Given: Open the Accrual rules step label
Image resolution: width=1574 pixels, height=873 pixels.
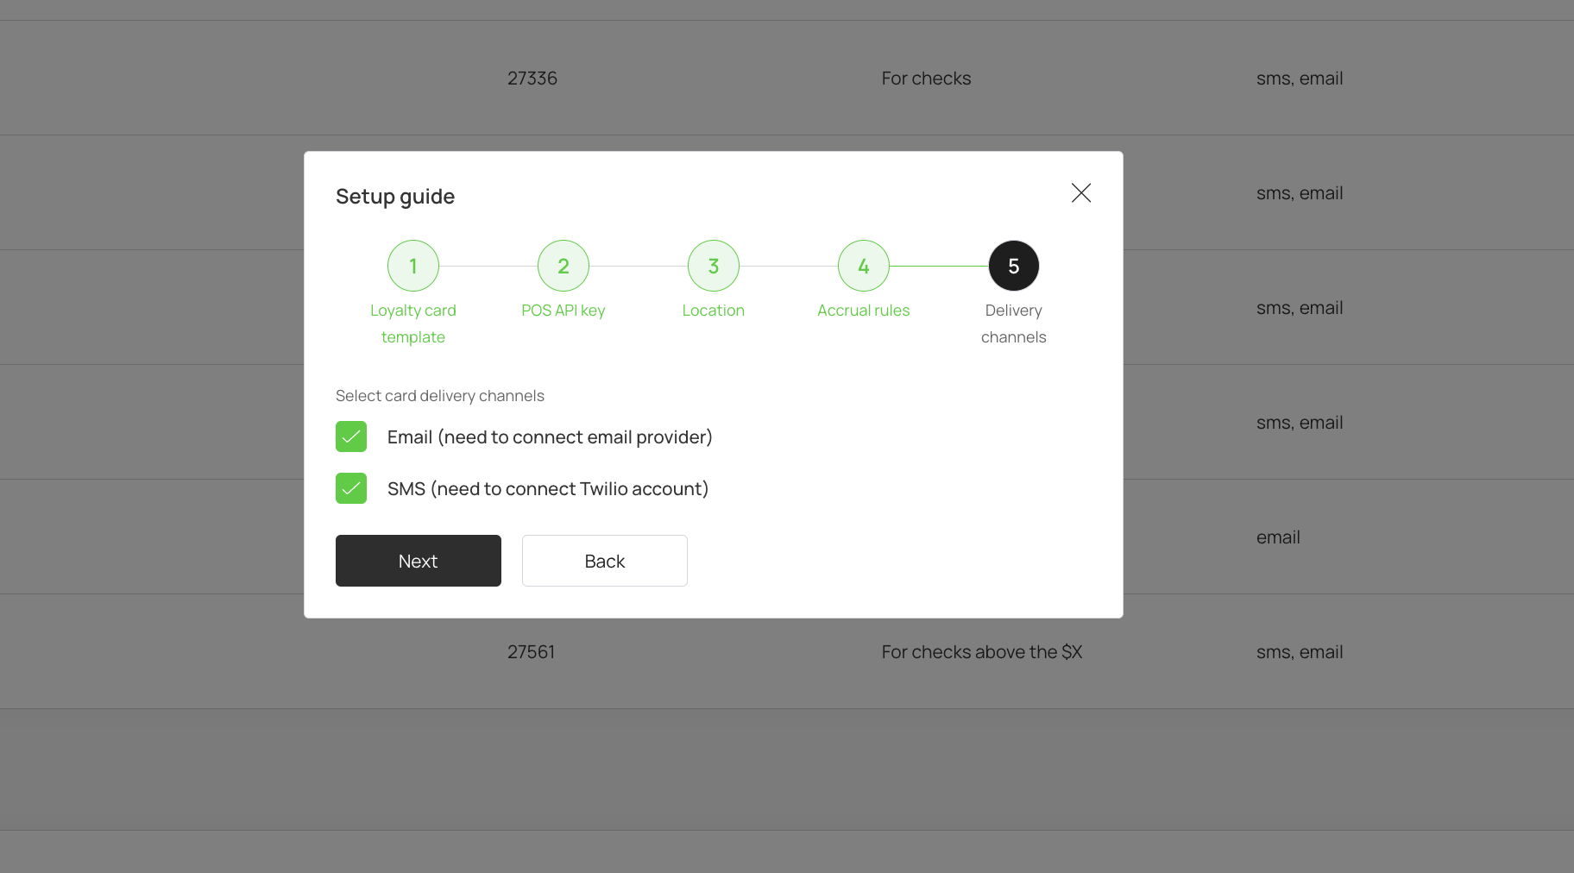Looking at the screenshot, I should click(864, 311).
